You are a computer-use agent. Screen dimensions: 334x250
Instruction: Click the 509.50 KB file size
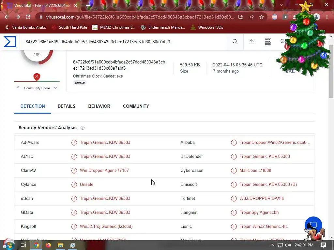[x=190, y=65]
